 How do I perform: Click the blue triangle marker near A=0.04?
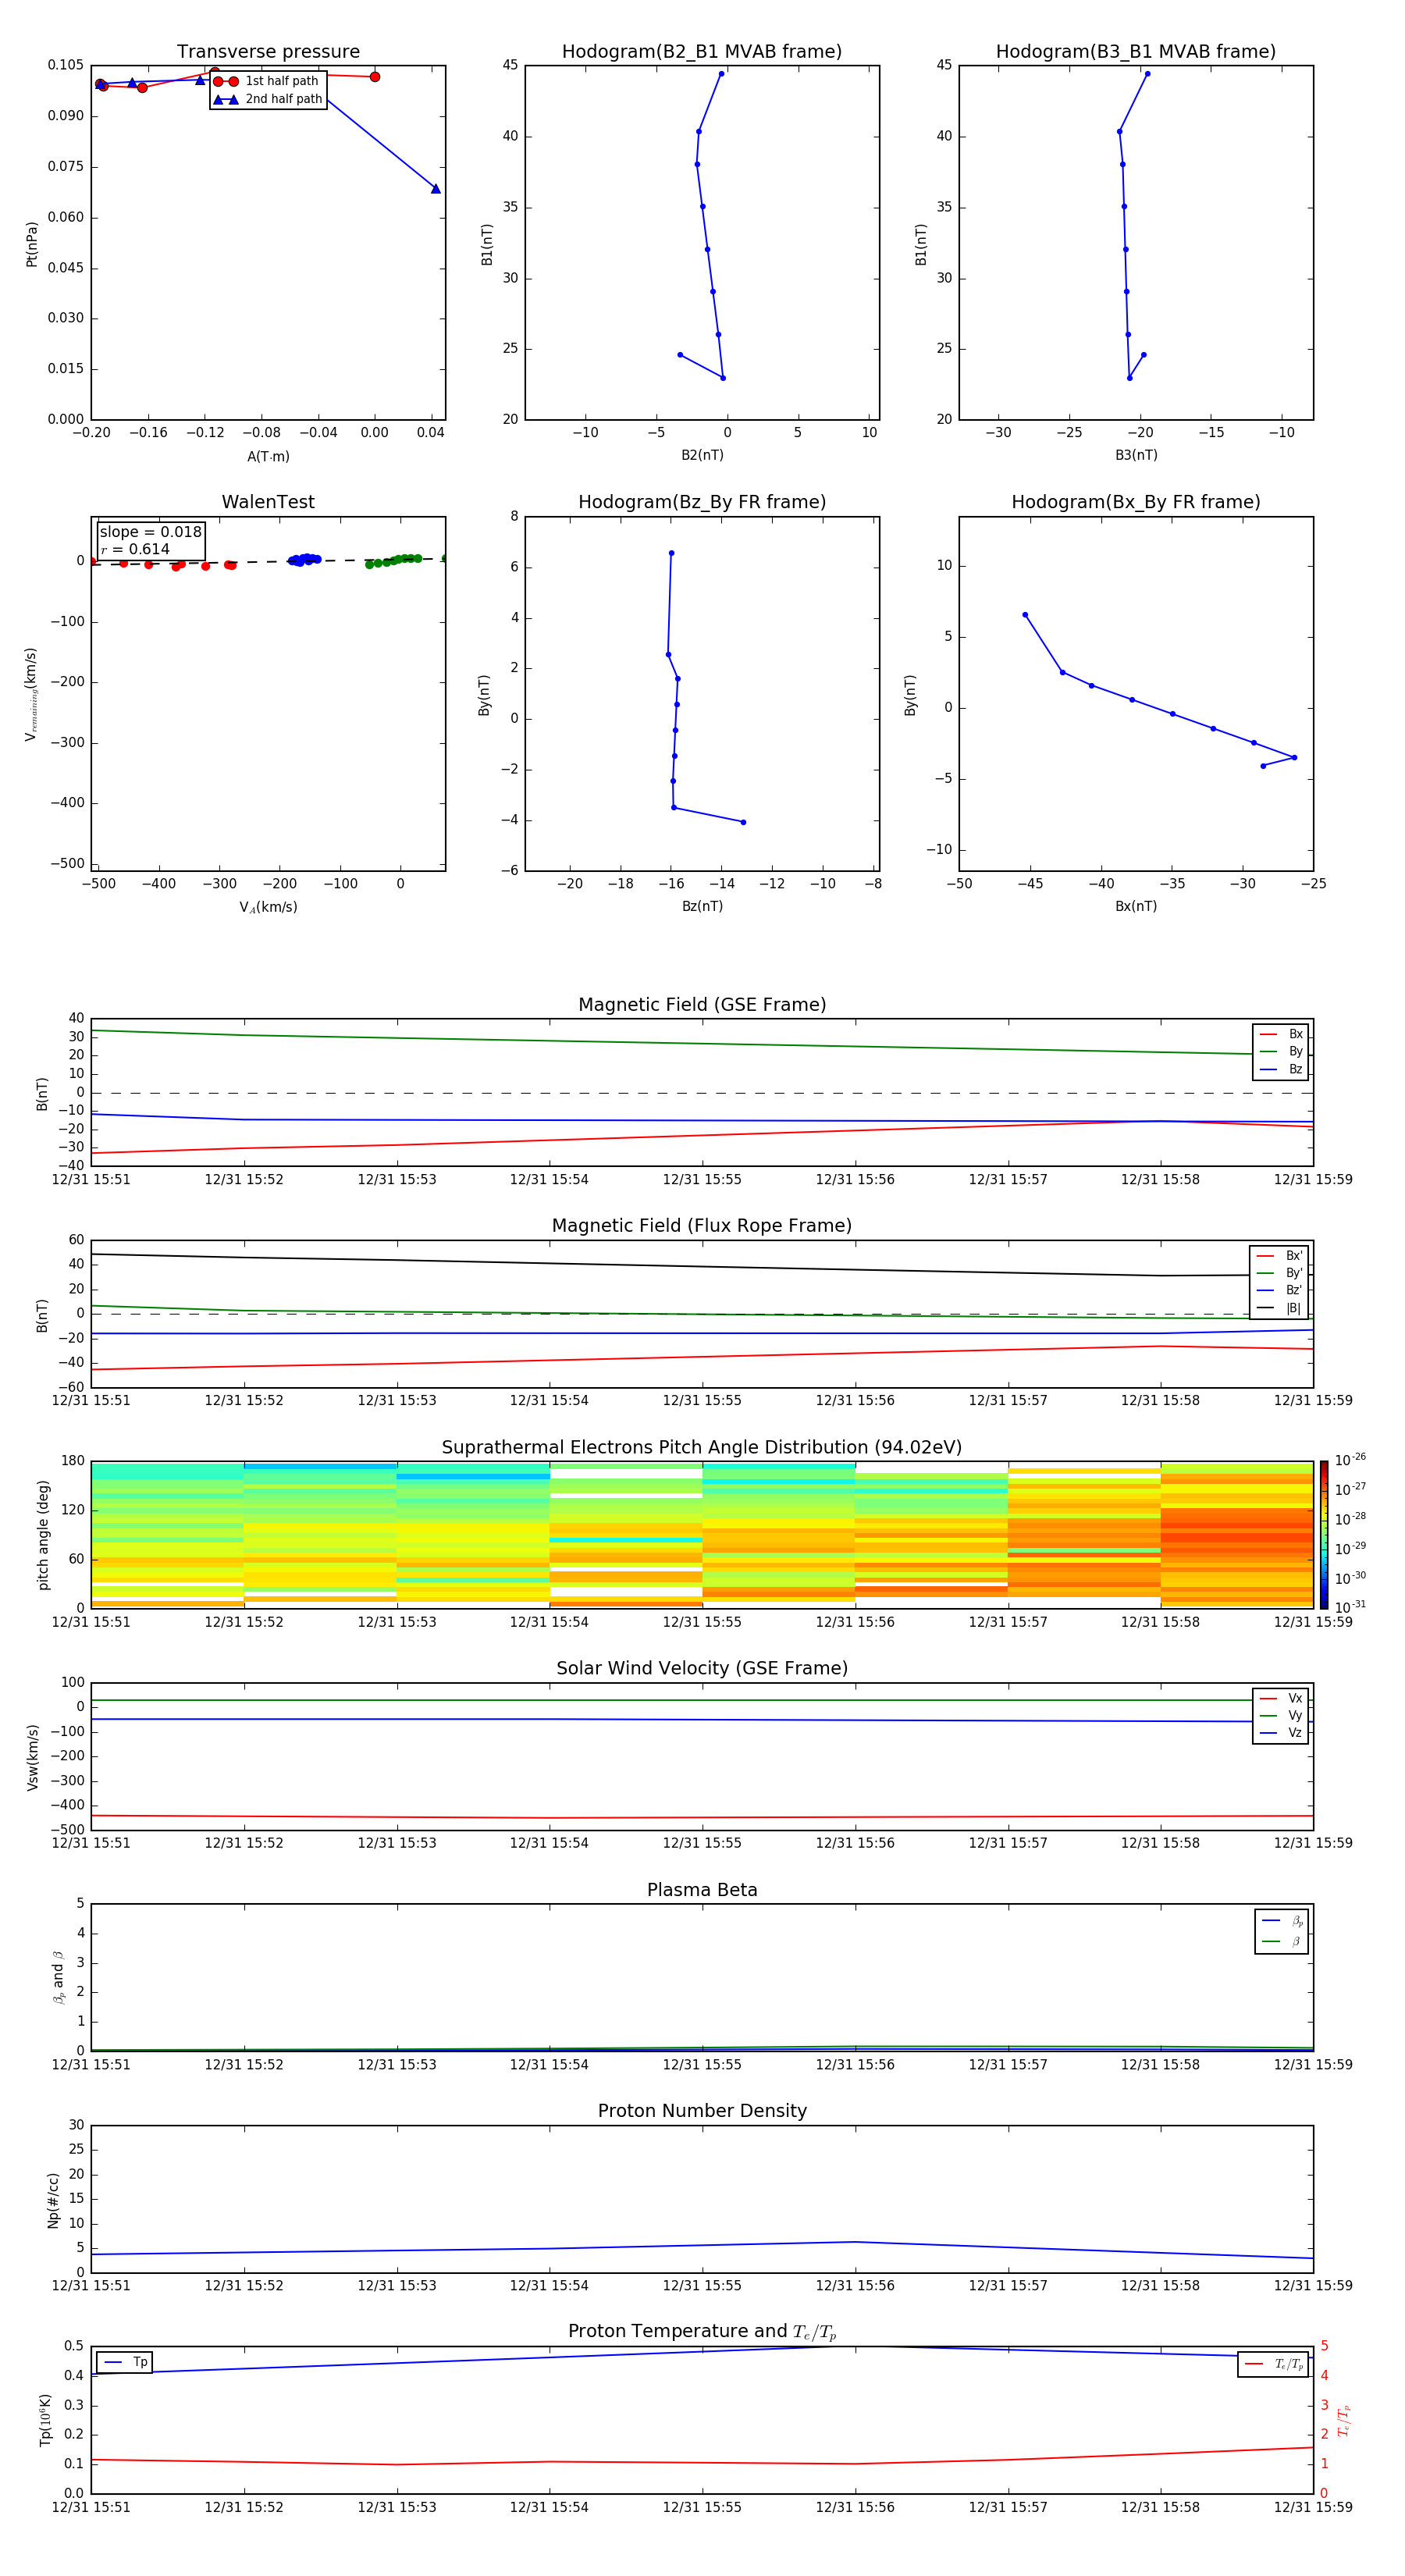coord(435,188)
